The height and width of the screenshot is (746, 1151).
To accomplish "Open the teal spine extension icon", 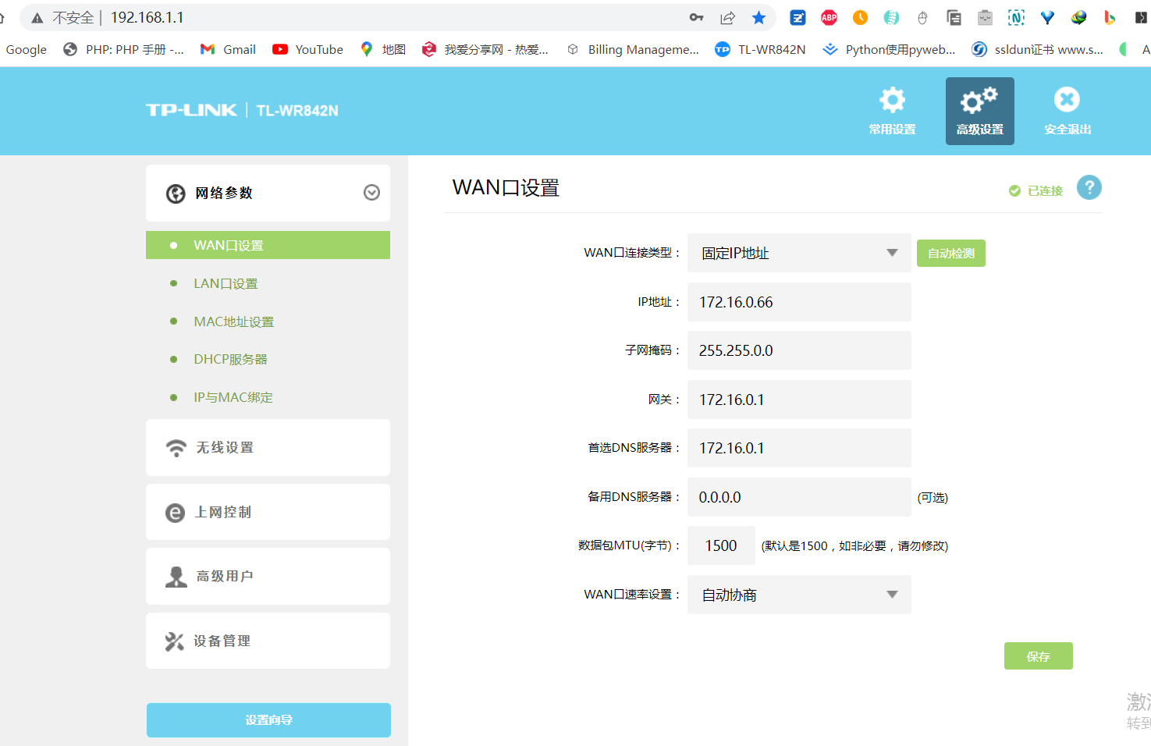I will [891, 17].
